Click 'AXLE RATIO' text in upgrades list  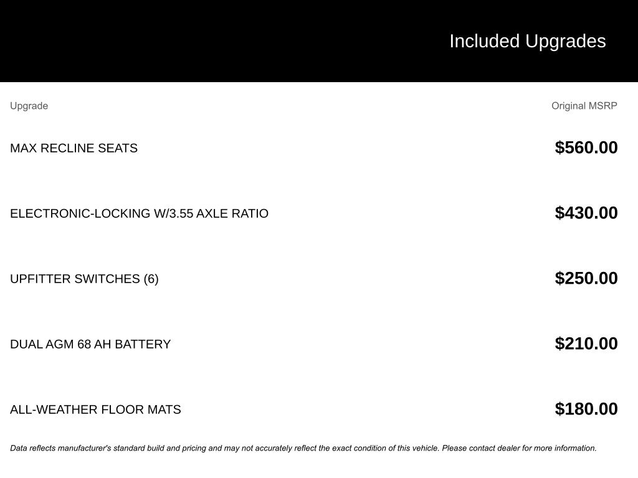(x=232, y=213)
